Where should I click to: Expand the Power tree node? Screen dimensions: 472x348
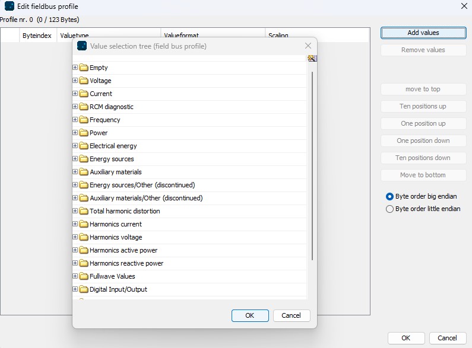click(75, 133)
